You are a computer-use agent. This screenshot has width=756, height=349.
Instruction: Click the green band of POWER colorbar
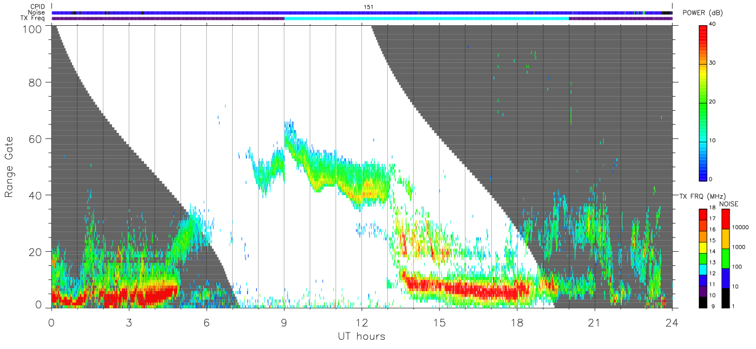pyautogui.click(x=704, y=102)
